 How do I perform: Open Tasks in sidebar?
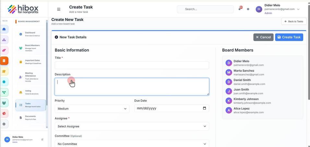[30, 105]
